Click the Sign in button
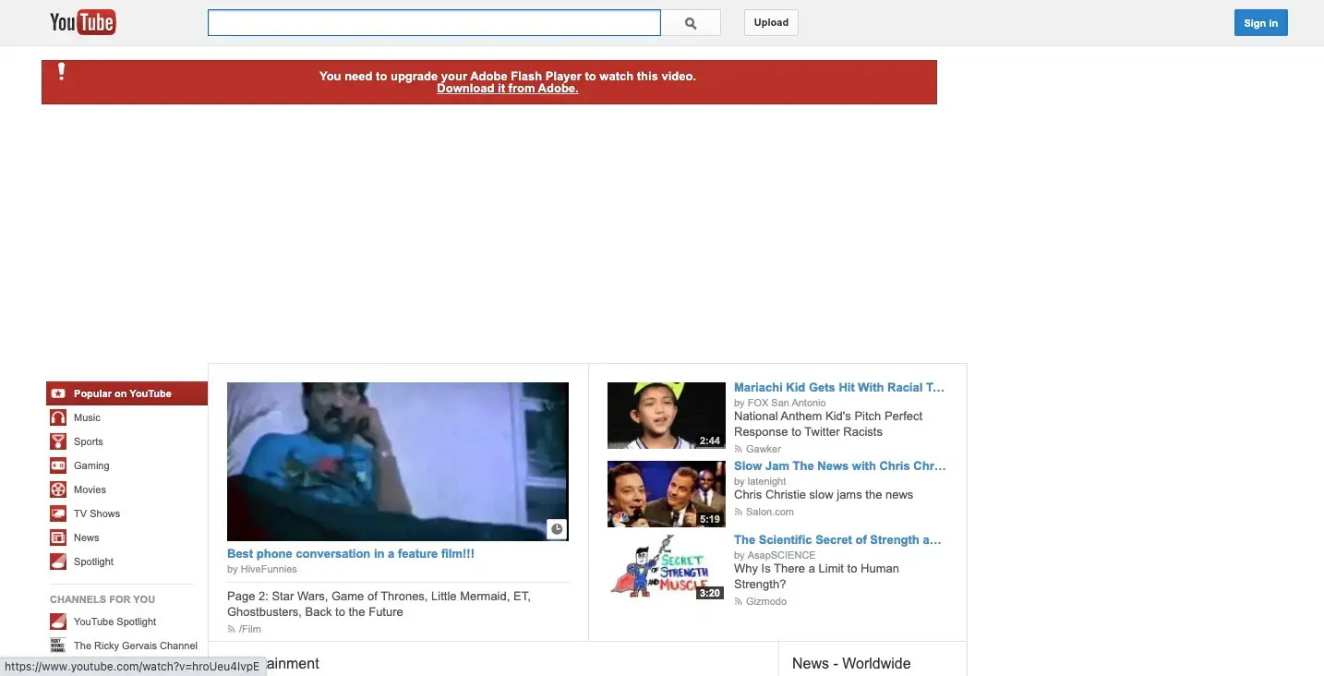Screen dimensions: 1324x676 point(1260,23)
